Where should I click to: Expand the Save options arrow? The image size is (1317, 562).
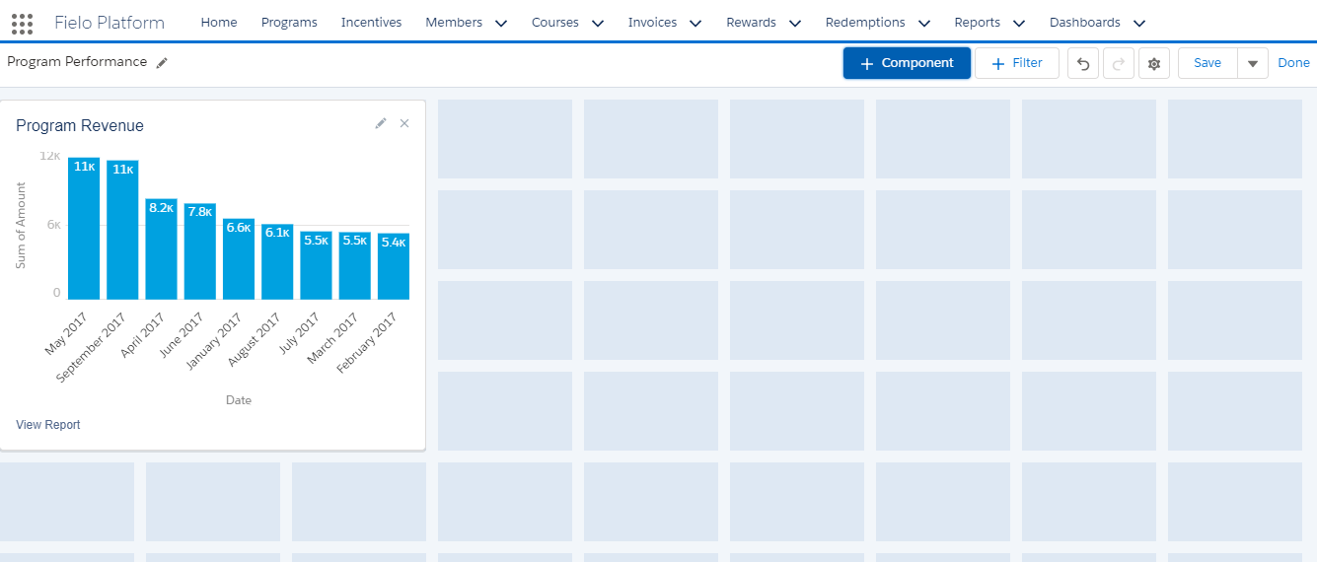[1253, 63]
